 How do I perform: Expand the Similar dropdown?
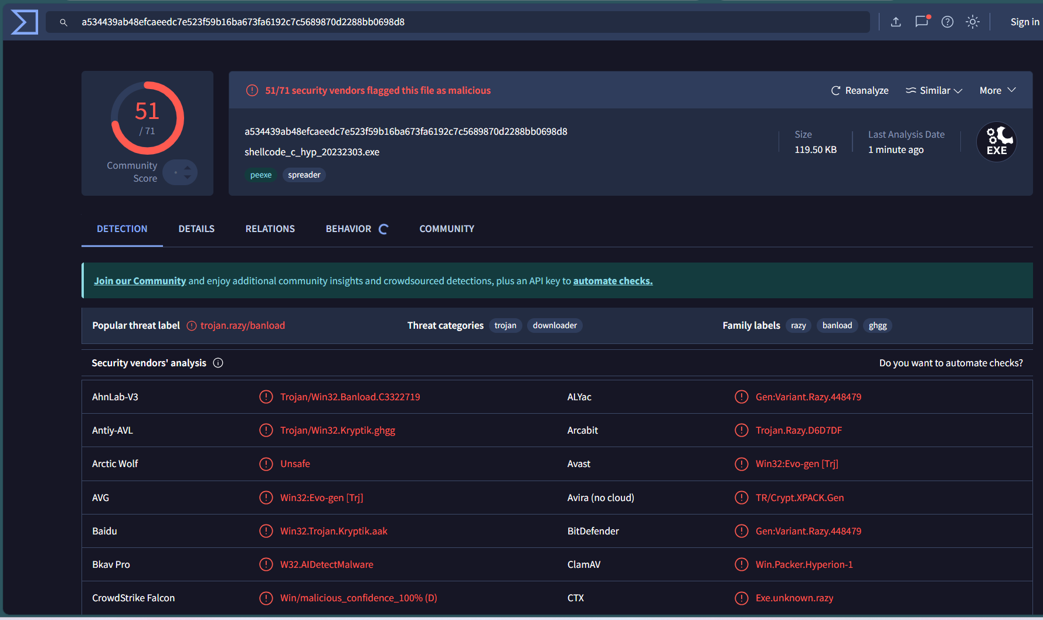tap(934, 90)
